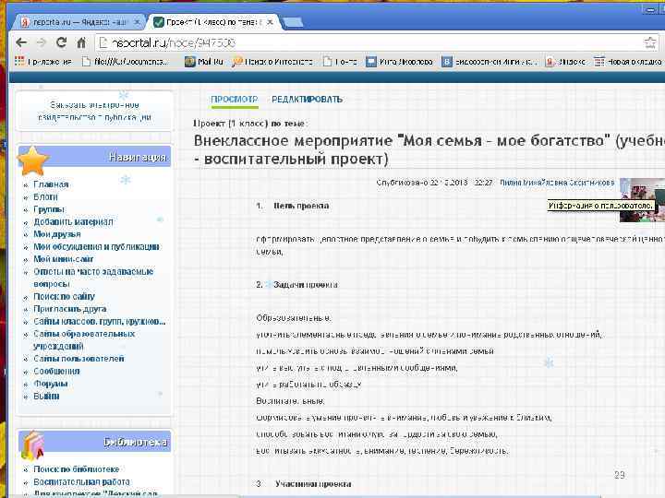This screenshot has height=498, width=665.
Task: Click Выйти to log out
Action: (46, 397)
